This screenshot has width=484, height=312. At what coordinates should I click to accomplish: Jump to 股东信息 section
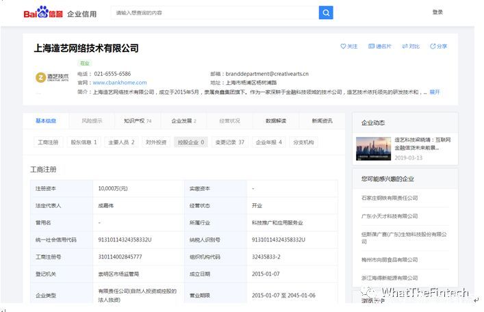[x=84, y=142]
